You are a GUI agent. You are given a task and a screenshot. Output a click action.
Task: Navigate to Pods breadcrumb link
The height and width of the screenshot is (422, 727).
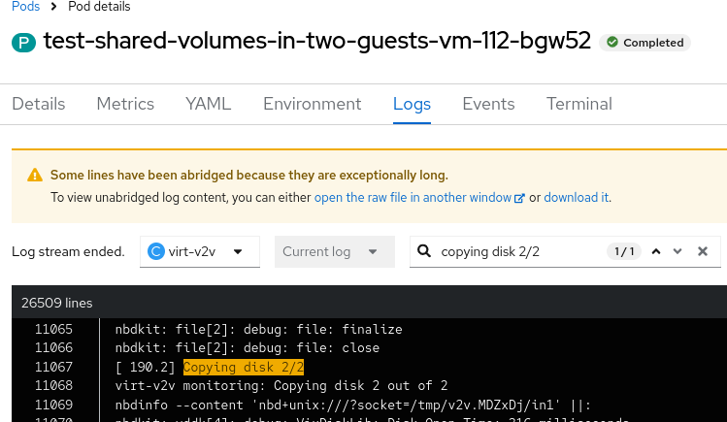click(25, 7)
